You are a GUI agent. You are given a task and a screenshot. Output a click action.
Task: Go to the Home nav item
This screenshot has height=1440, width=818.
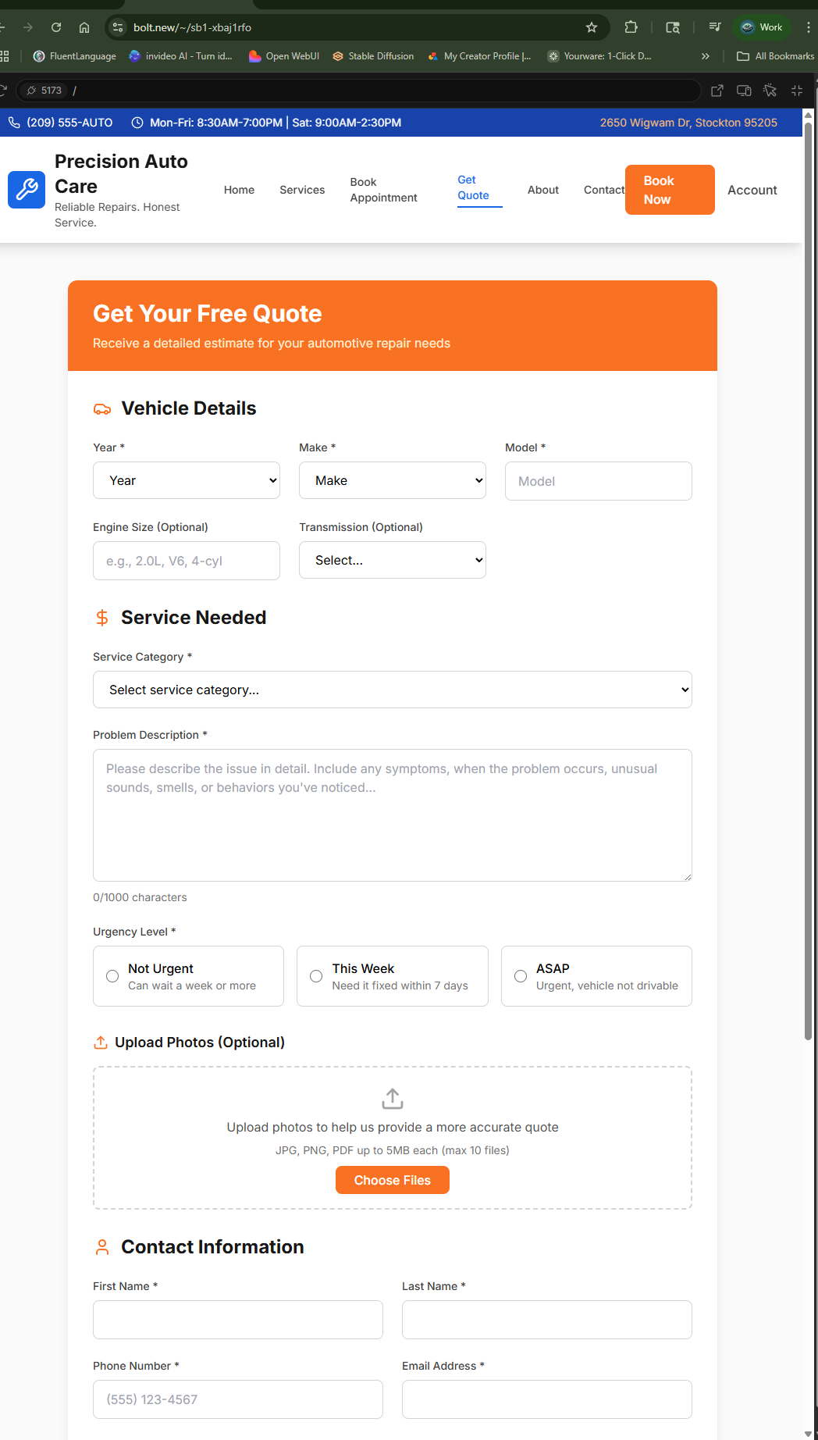pos(239,190)
